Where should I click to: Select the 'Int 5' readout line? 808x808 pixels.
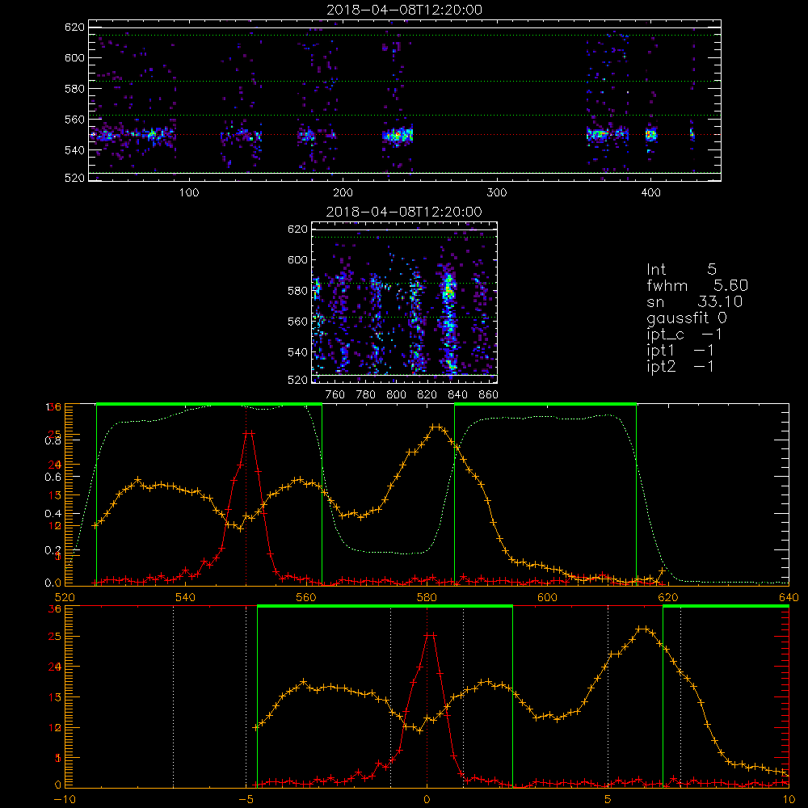pyautogui.click(x=681, y=269)
